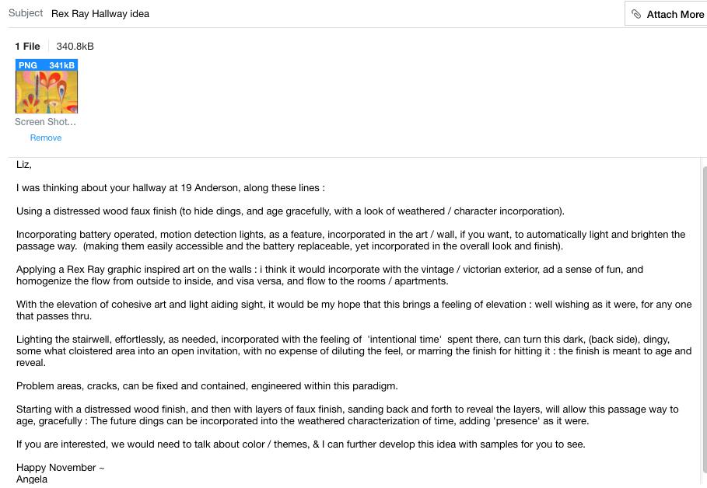Click the Subject label
Viewport: 707px width, 488px height.
pos(26,13)
